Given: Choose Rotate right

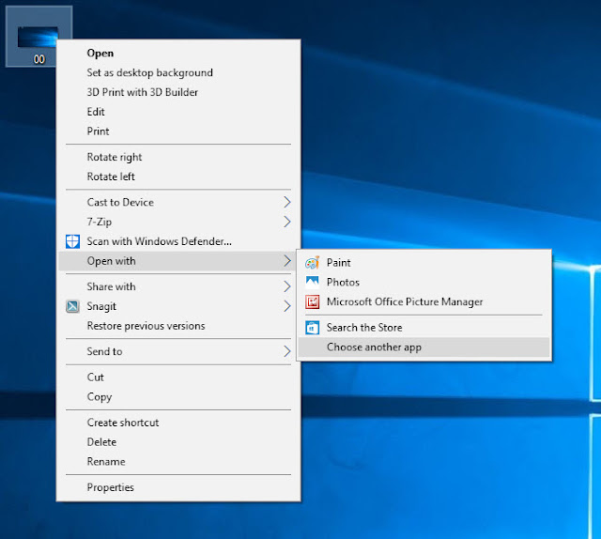Looking at the screenshot, I should pyautogui.click(x=178, y=157).
